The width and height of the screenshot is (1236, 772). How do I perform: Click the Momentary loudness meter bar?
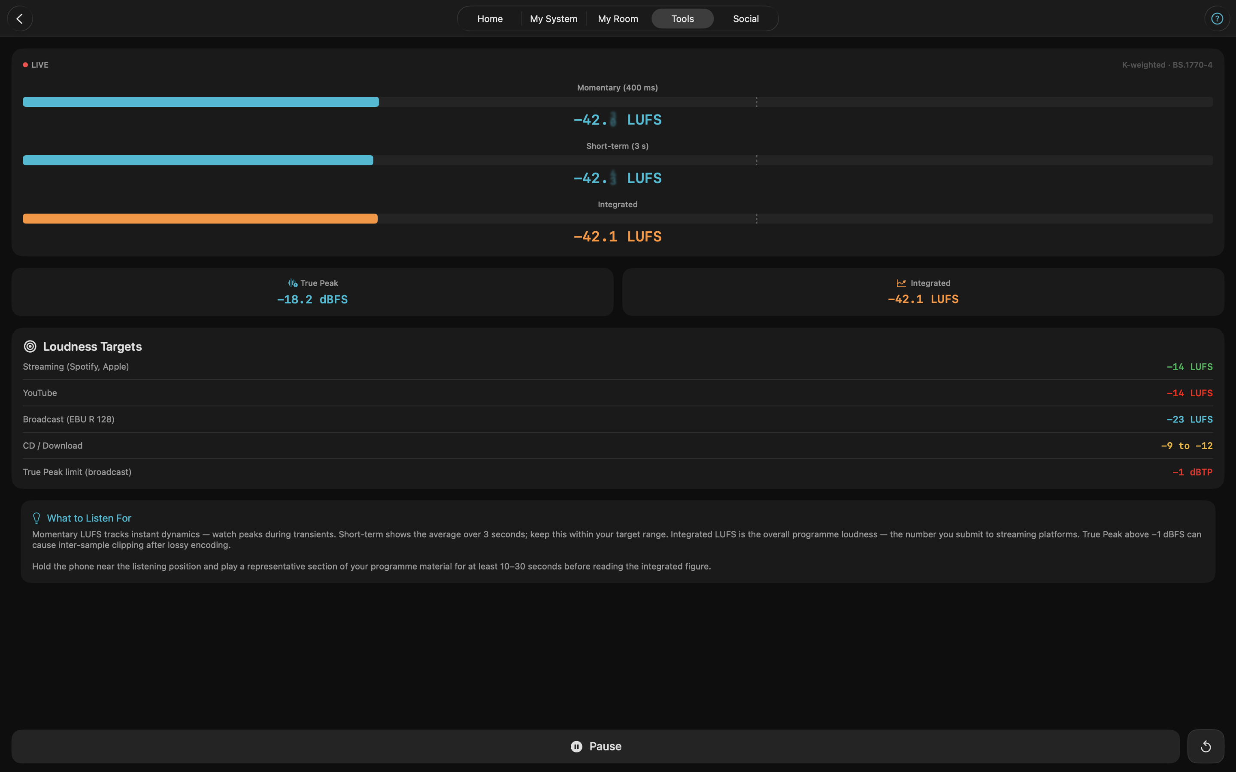click(618, 102)
